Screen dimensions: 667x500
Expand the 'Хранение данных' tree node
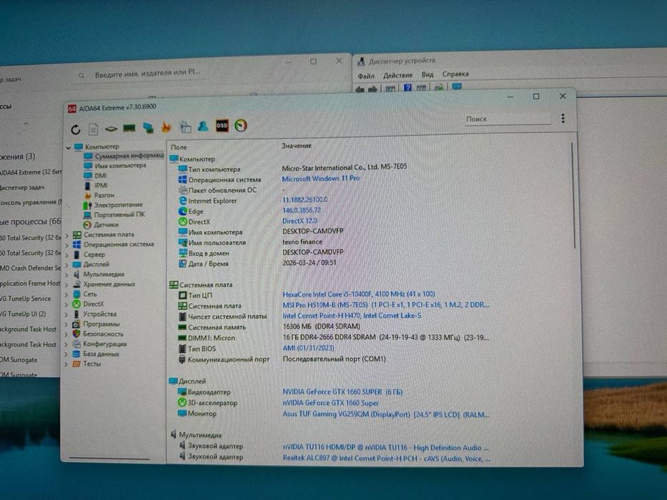[x=66, y=284]
